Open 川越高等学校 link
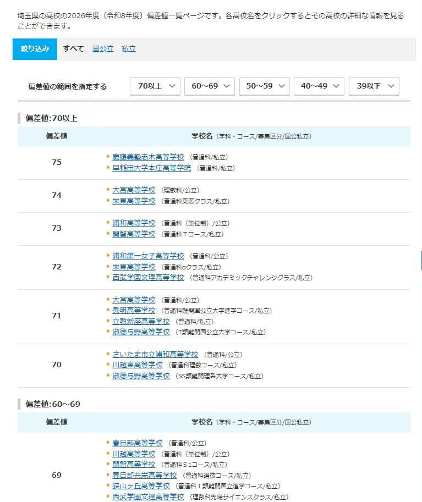422x502 pixels. tap(134, 454)
